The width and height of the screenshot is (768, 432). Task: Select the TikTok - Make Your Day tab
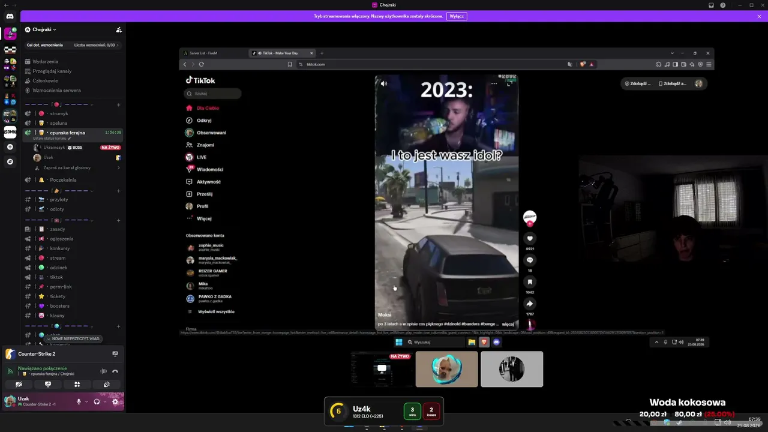pyautogui.click(x=282, y=53)
